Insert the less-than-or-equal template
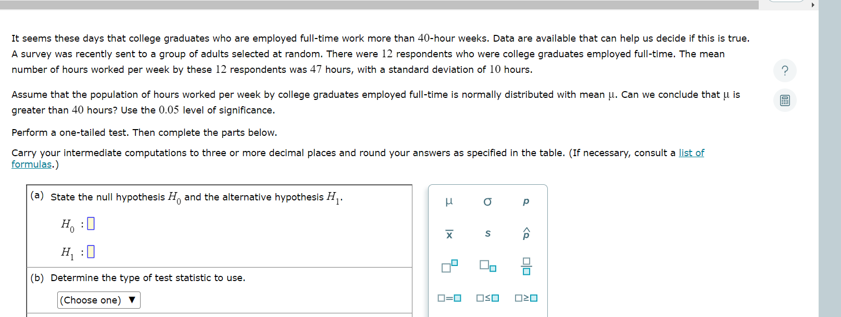841x317 pixels. (x=488, y=298)
